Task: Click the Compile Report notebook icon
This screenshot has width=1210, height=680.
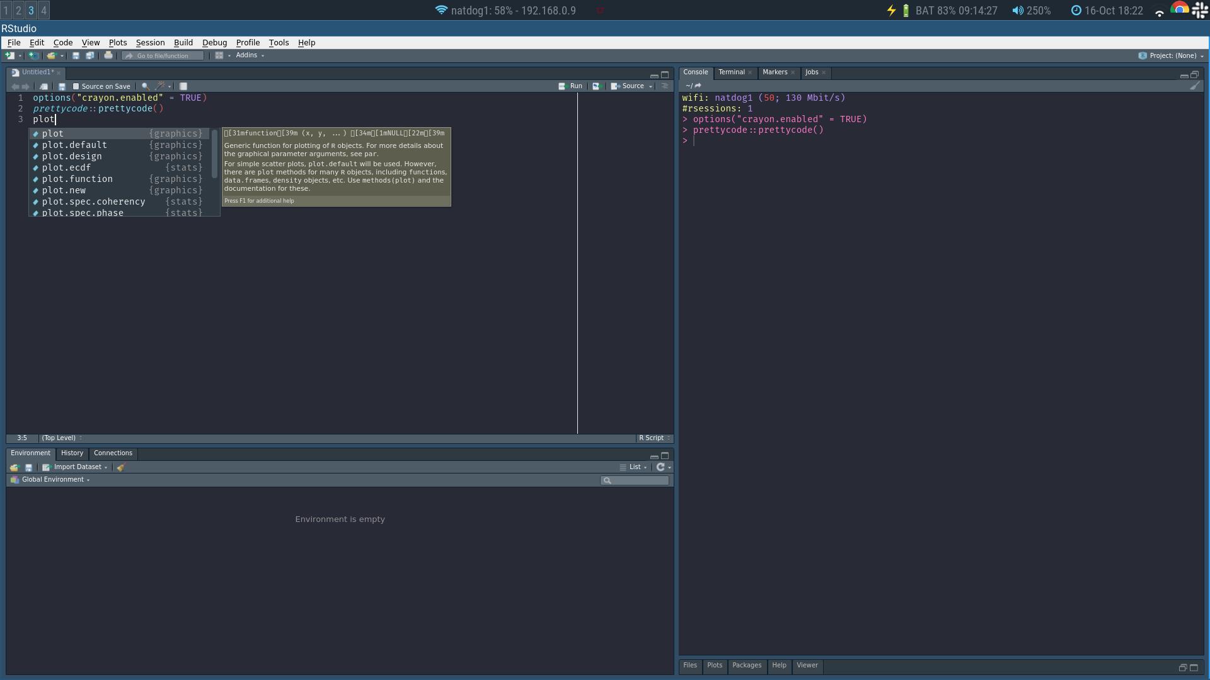Action: coord(183,86)
